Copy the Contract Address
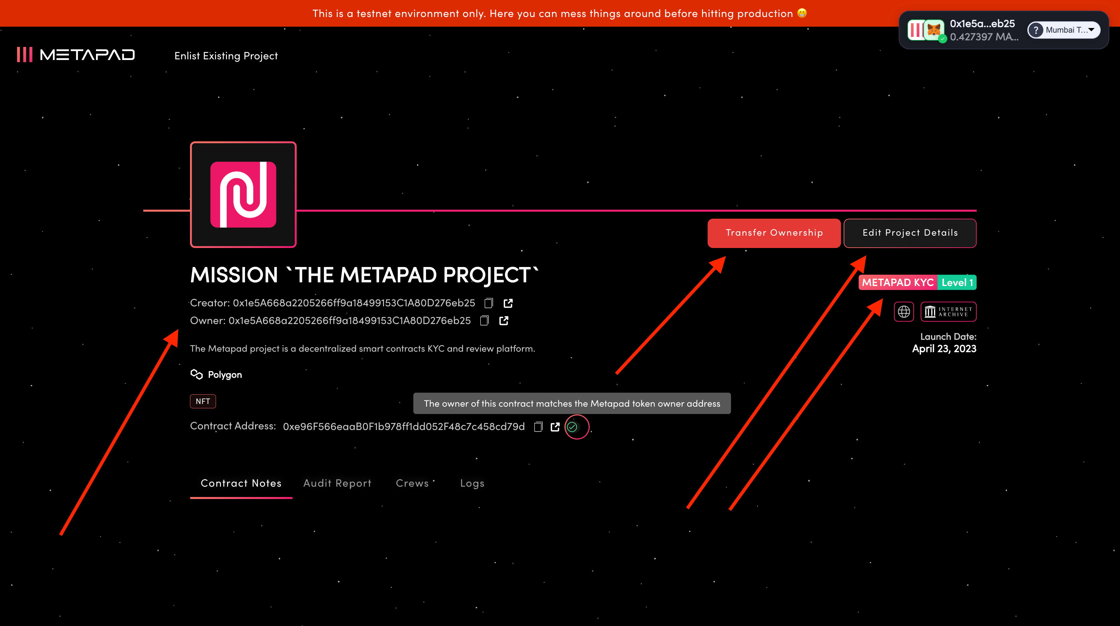The image size is (1120, 626). click(x=538, y=427)
